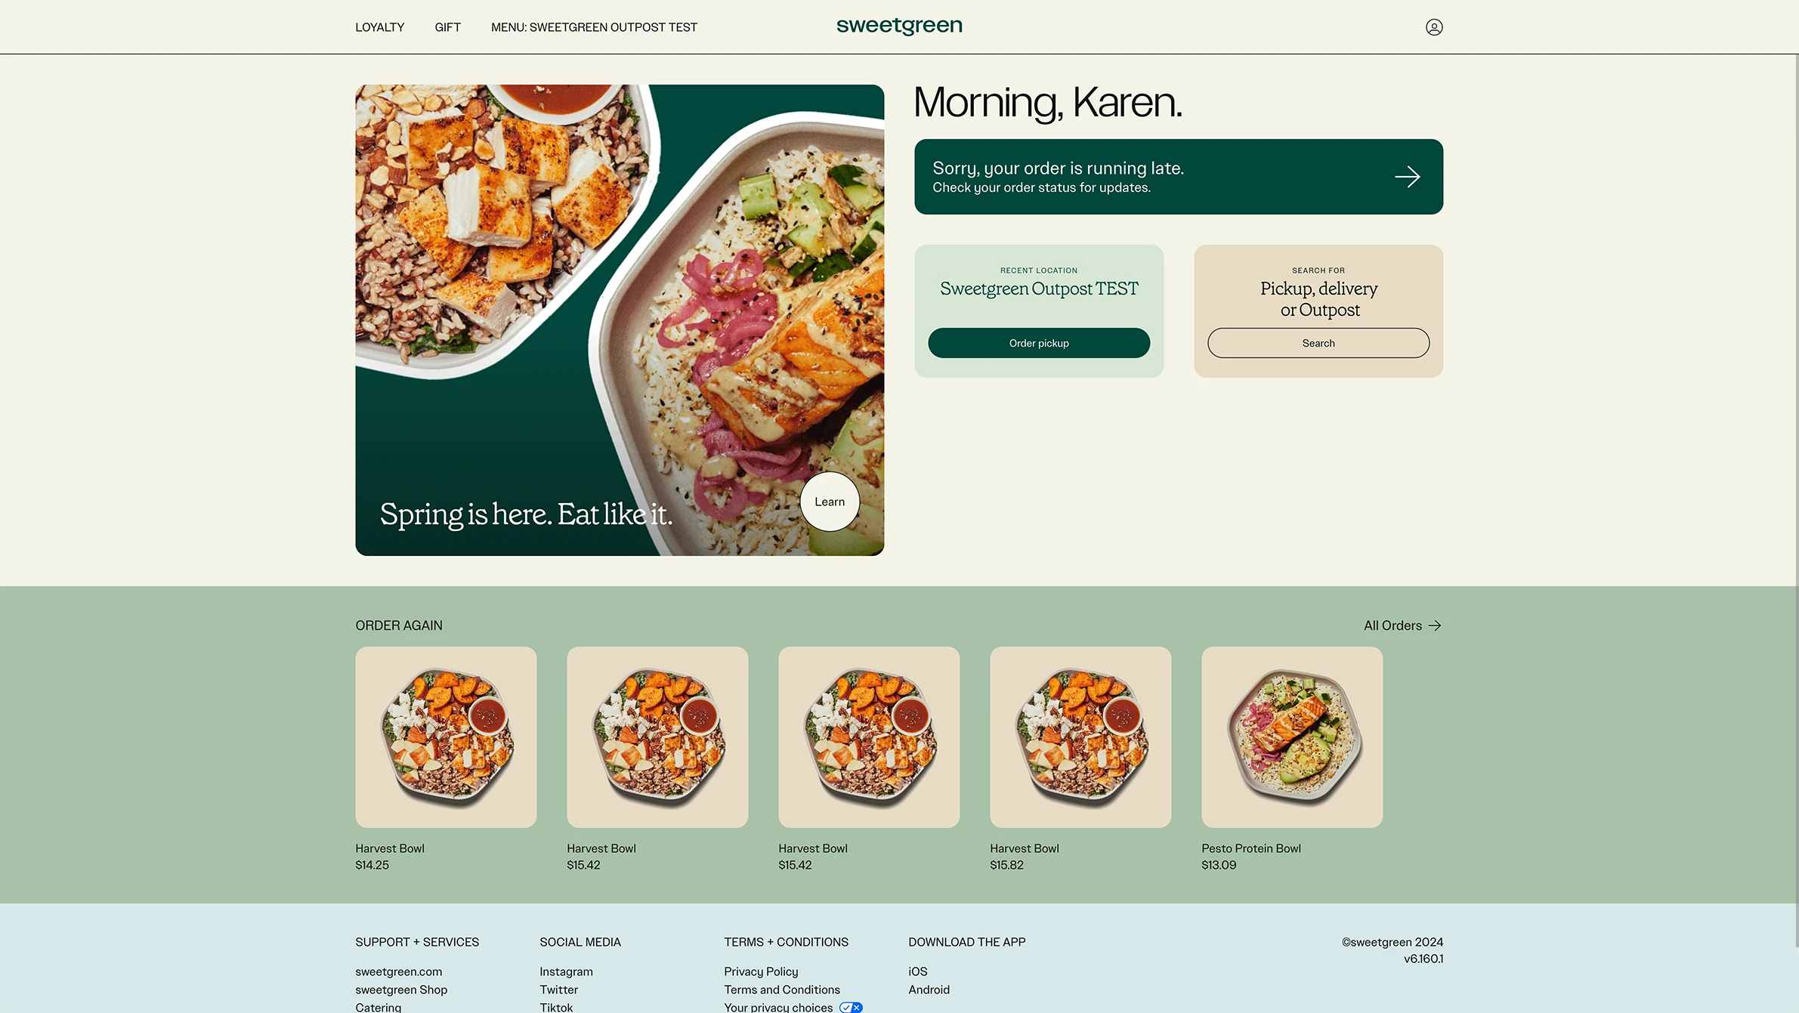The width and height of the screenshot is (1799, 1013).
Task: Open Privacy Policy link
Action: click(761, 971)
